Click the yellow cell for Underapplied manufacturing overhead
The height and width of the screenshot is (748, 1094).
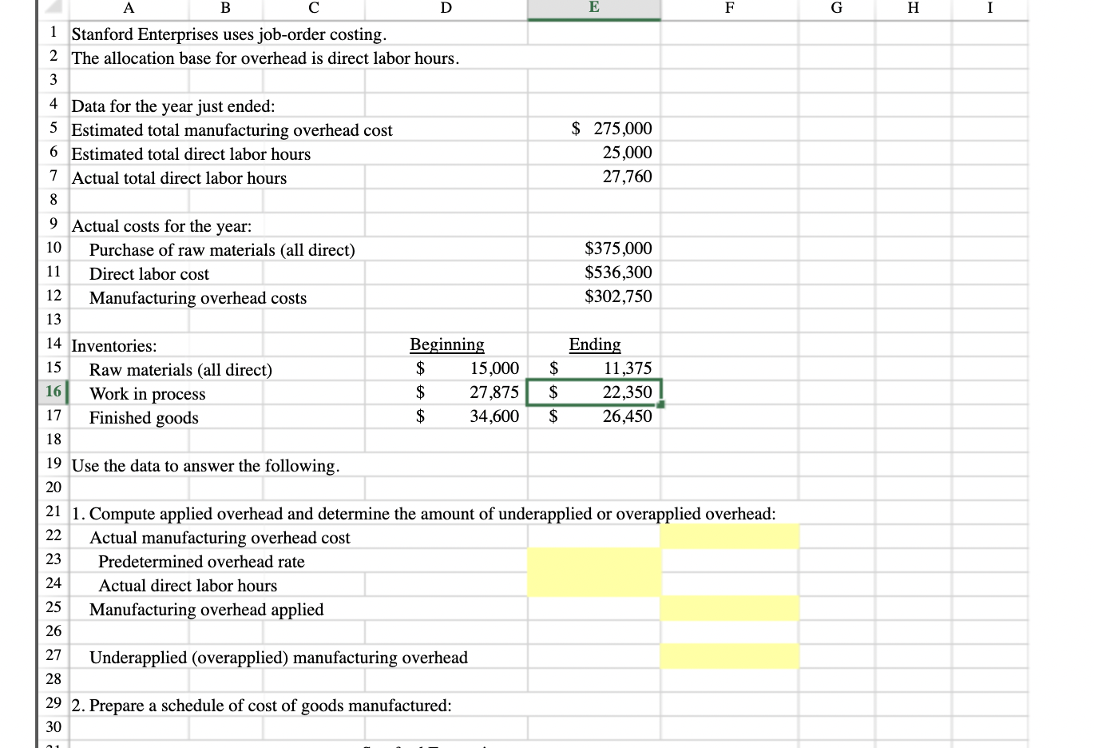tap(729, 656)
